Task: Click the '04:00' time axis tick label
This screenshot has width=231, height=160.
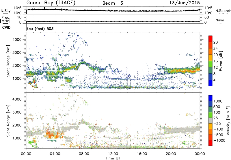Action: point(55,154)
